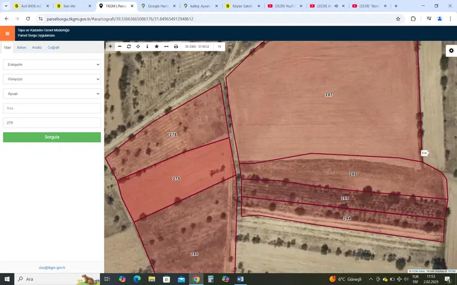Switch to the Köyler Satılık browser tab
Image resolution: width=457 pixels, height=285 pixels.
(242, 6)
